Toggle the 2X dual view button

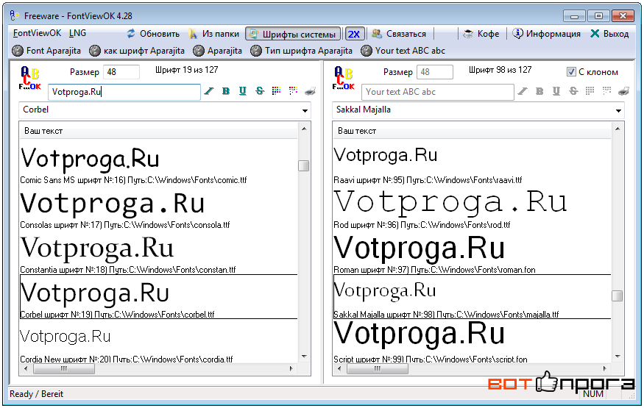[x=353, y=34]
